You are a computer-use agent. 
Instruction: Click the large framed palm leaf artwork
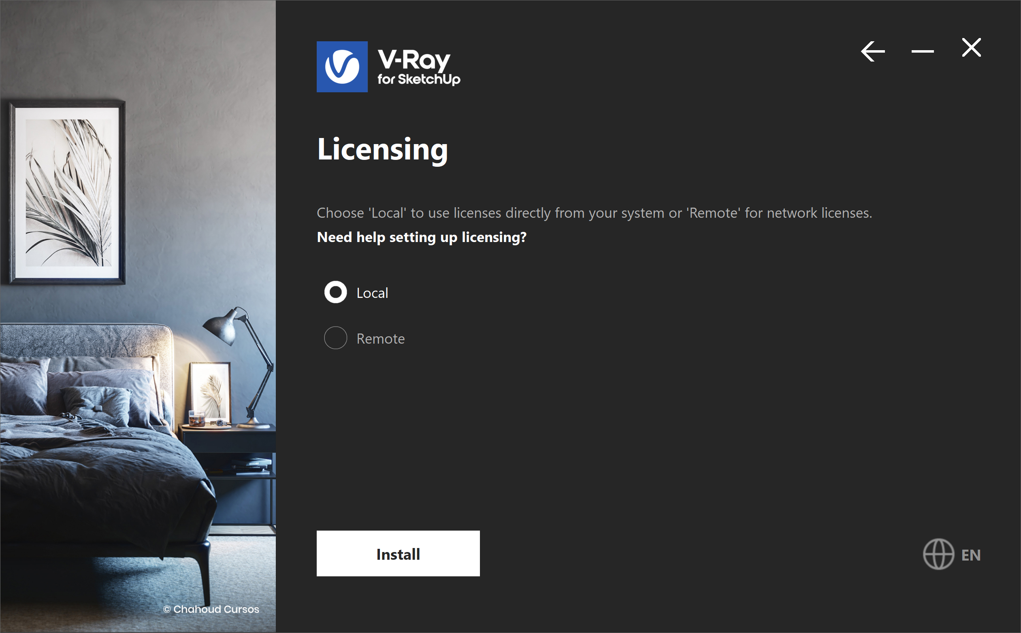[x=67, y=192]
